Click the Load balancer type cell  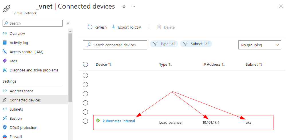pyautogui.click(x=171, y=122)
